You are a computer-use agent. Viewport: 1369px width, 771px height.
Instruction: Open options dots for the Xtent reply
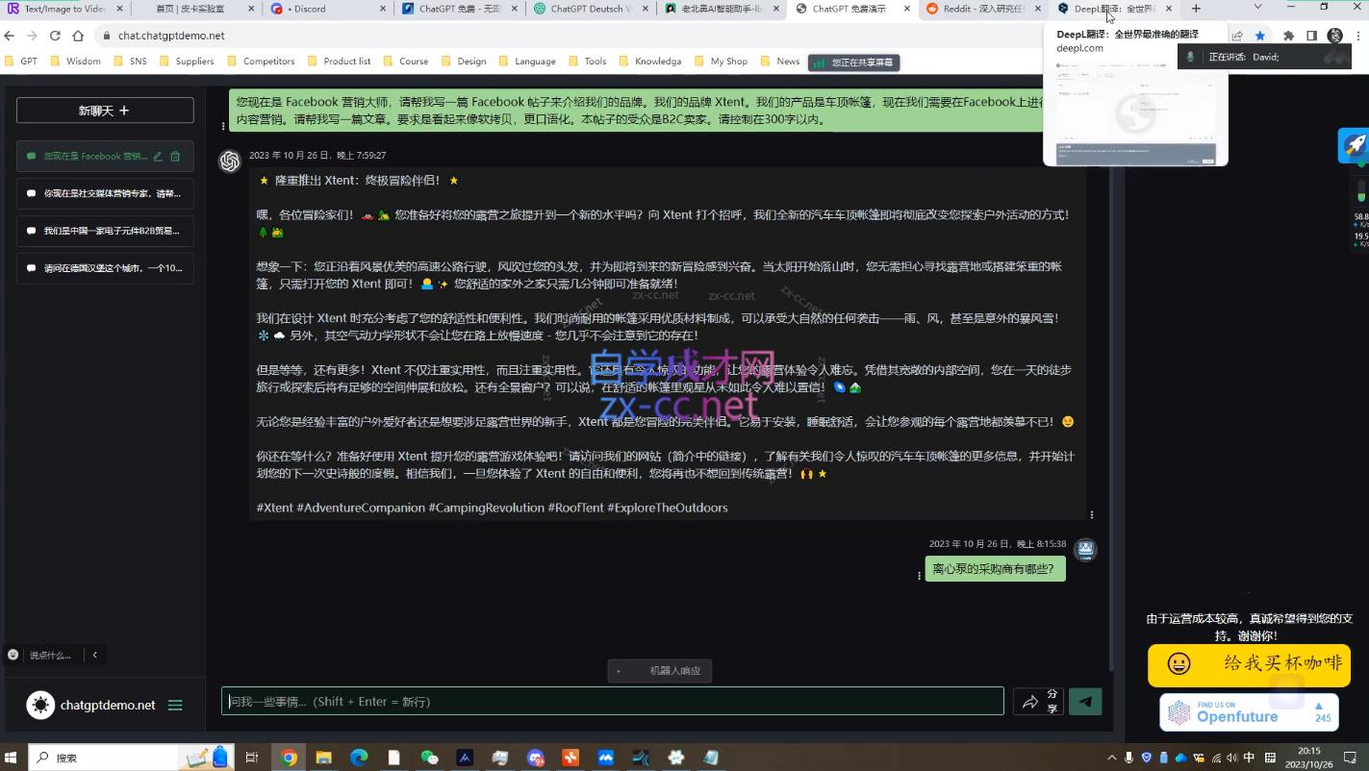coord(1092,514)
